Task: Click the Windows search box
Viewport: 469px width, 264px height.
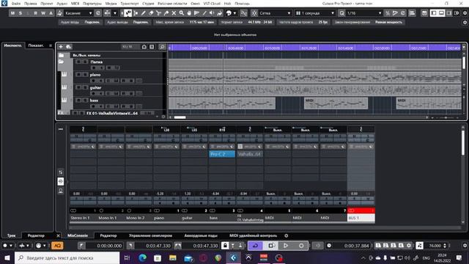Action: tap(67, 257)
